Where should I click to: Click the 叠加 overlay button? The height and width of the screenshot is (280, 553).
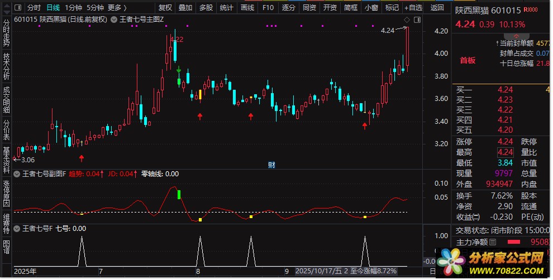pyautogui.click(x=185, y=7)
